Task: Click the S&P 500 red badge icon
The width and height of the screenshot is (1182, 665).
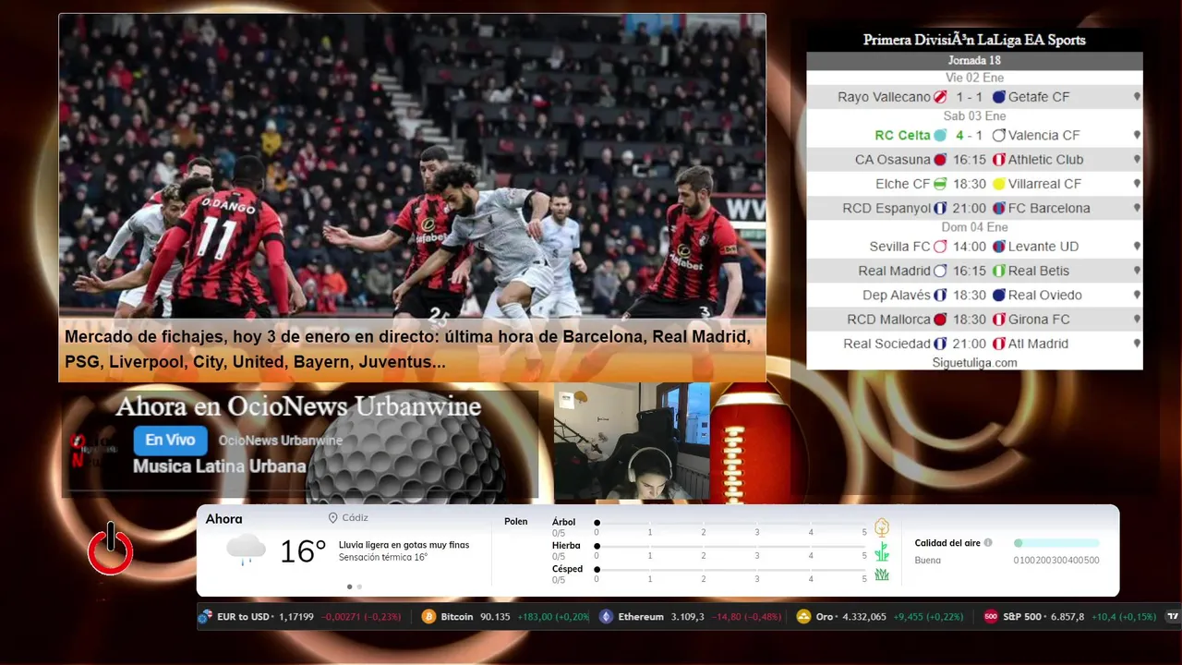Action: coord(991,616)
